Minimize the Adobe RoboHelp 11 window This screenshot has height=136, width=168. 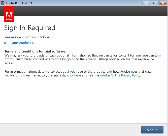click(146, 3)
